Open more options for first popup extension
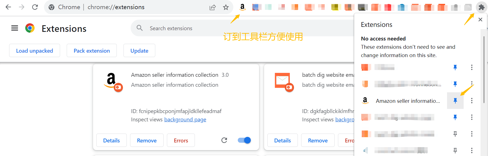The height and width of the screenshot is (156, 488). [x=472, y=67]
